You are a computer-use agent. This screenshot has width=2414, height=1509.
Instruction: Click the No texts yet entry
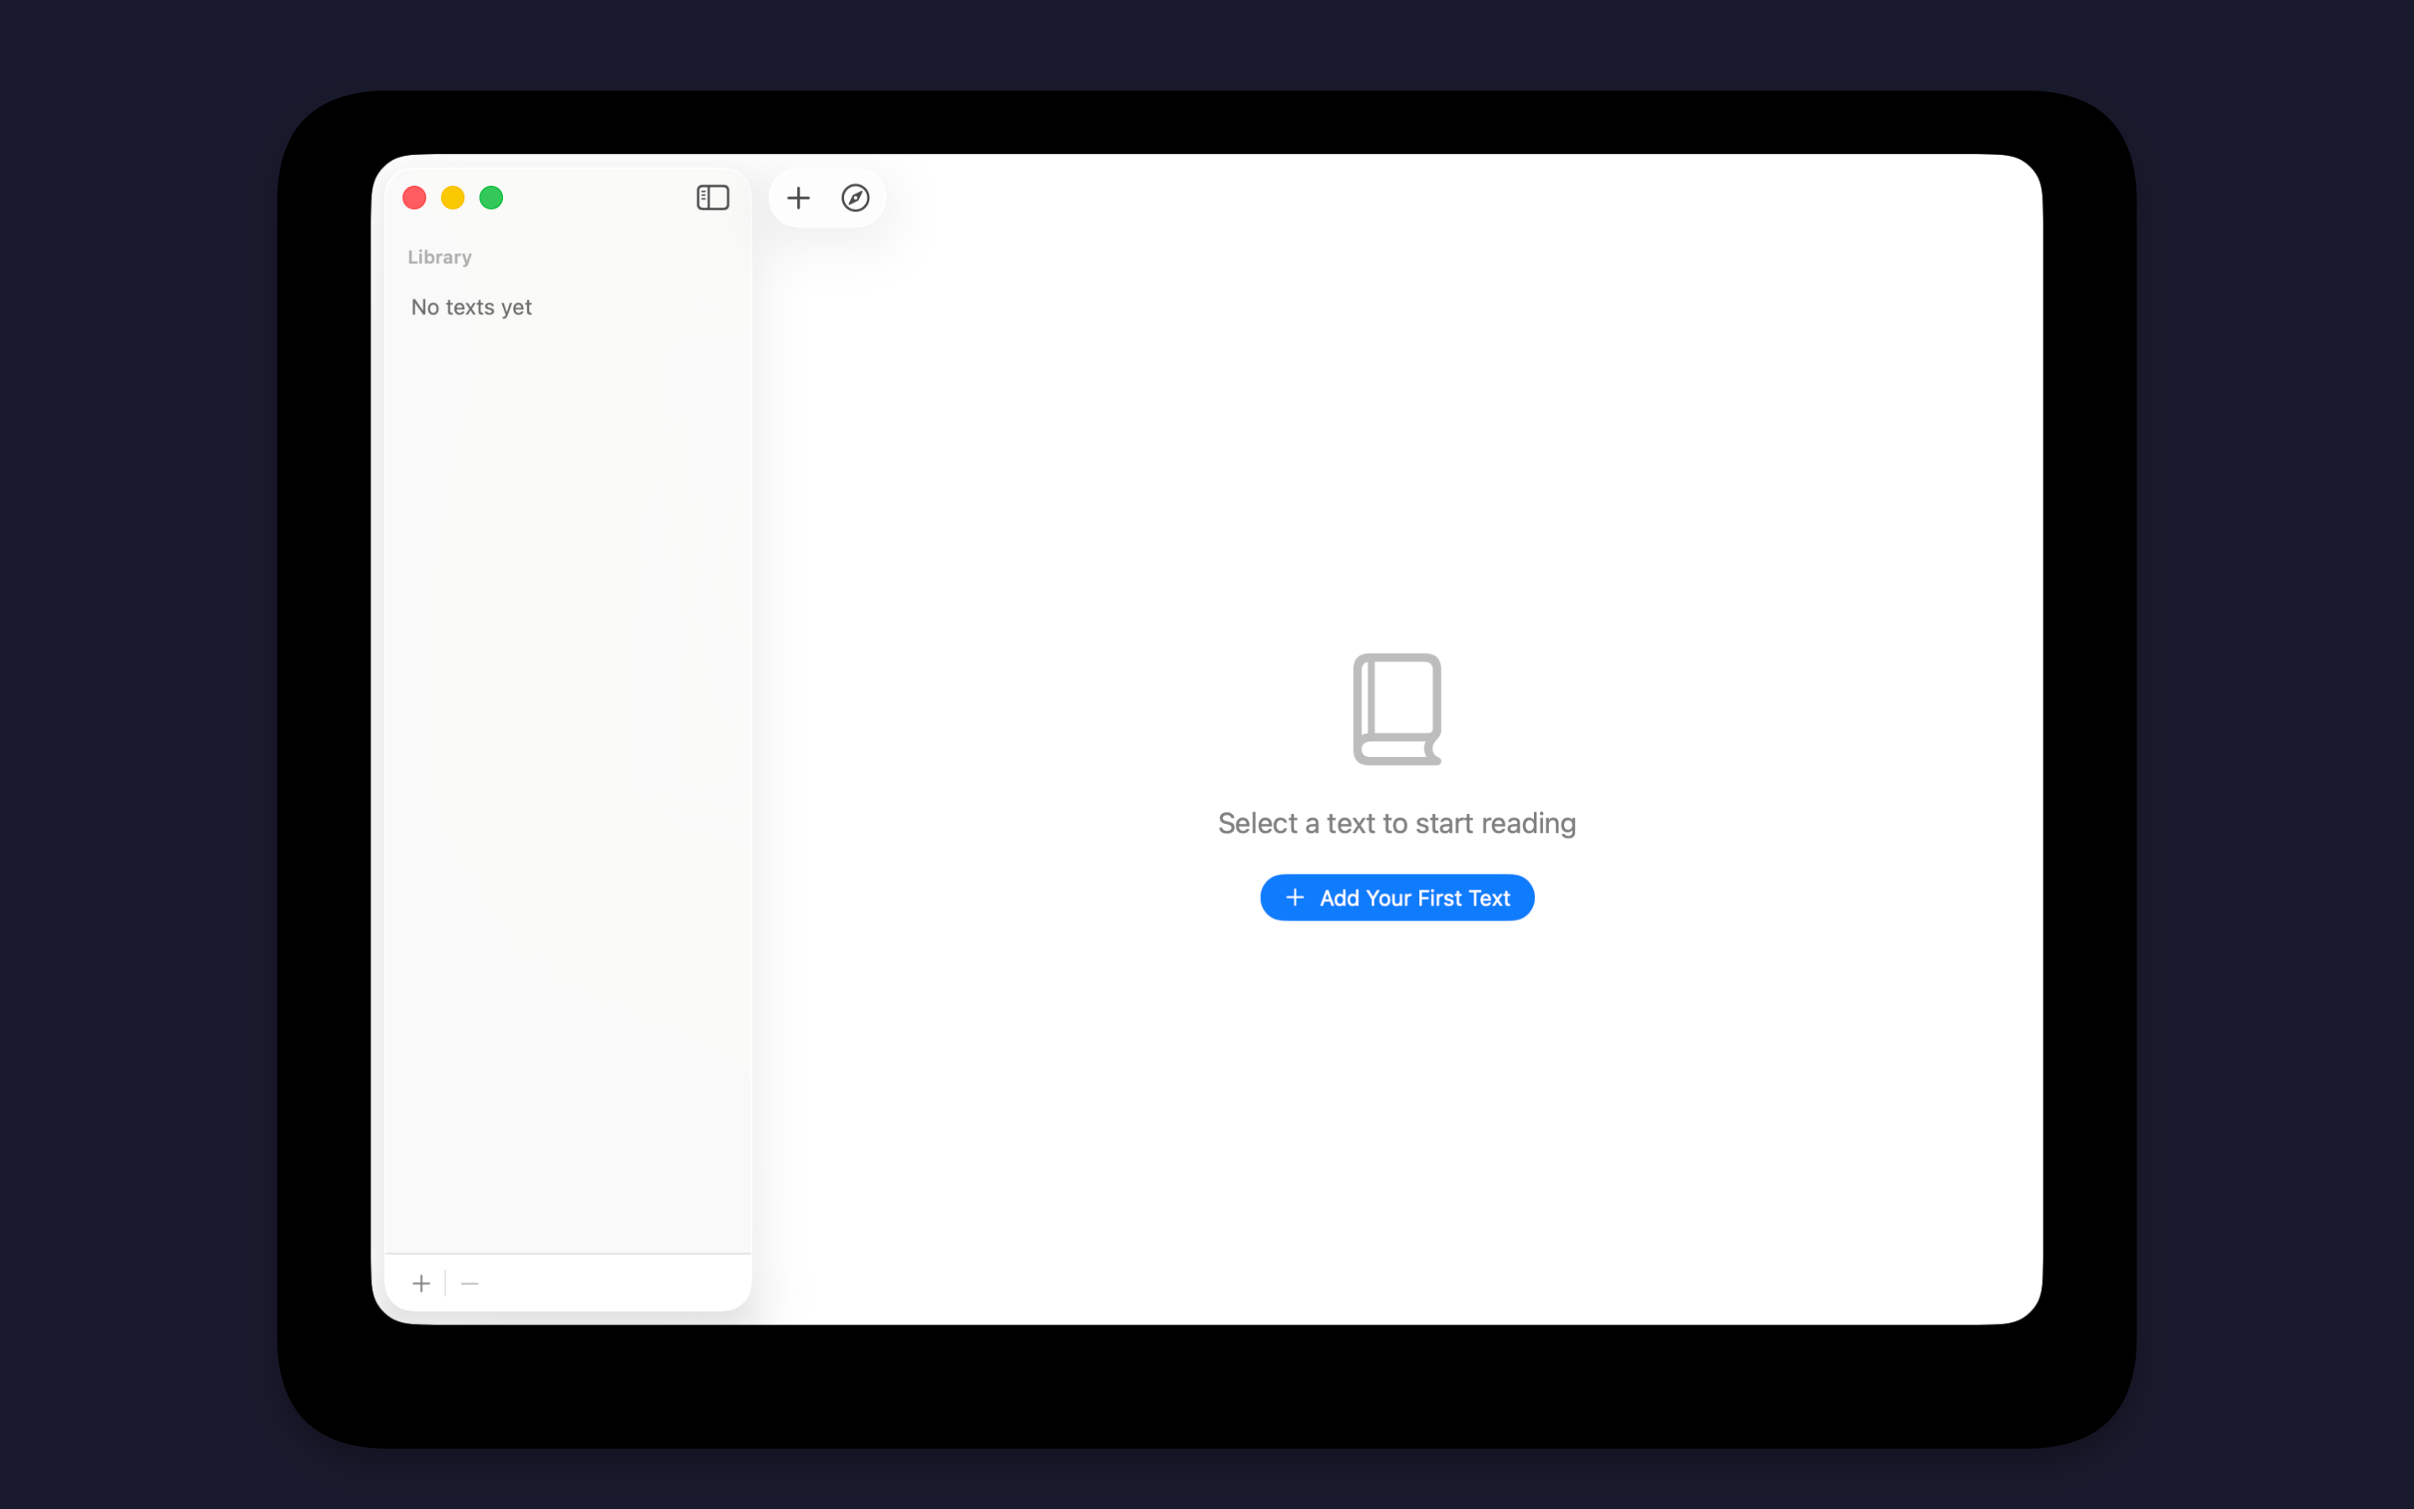pyautogui.click(x=471, y=306)
